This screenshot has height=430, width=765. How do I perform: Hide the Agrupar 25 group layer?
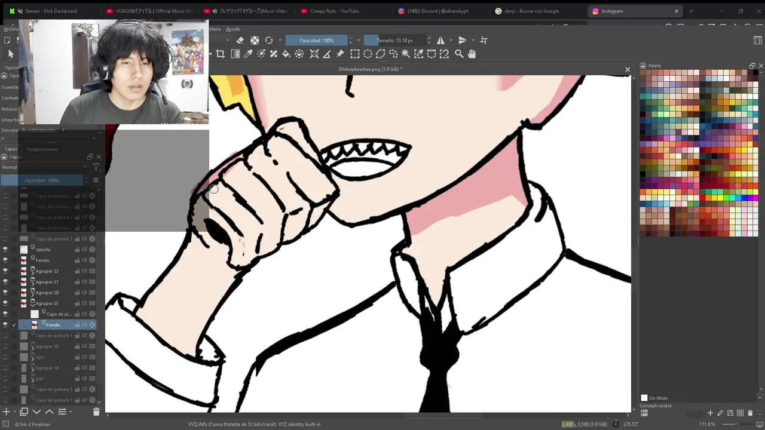5,303
